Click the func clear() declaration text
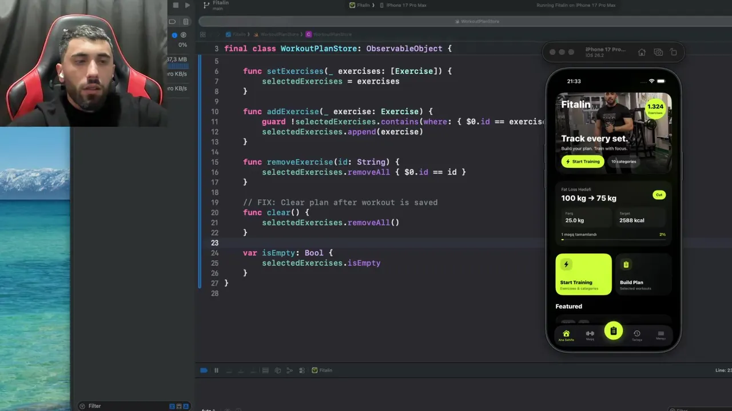 (x=276, y=212)
